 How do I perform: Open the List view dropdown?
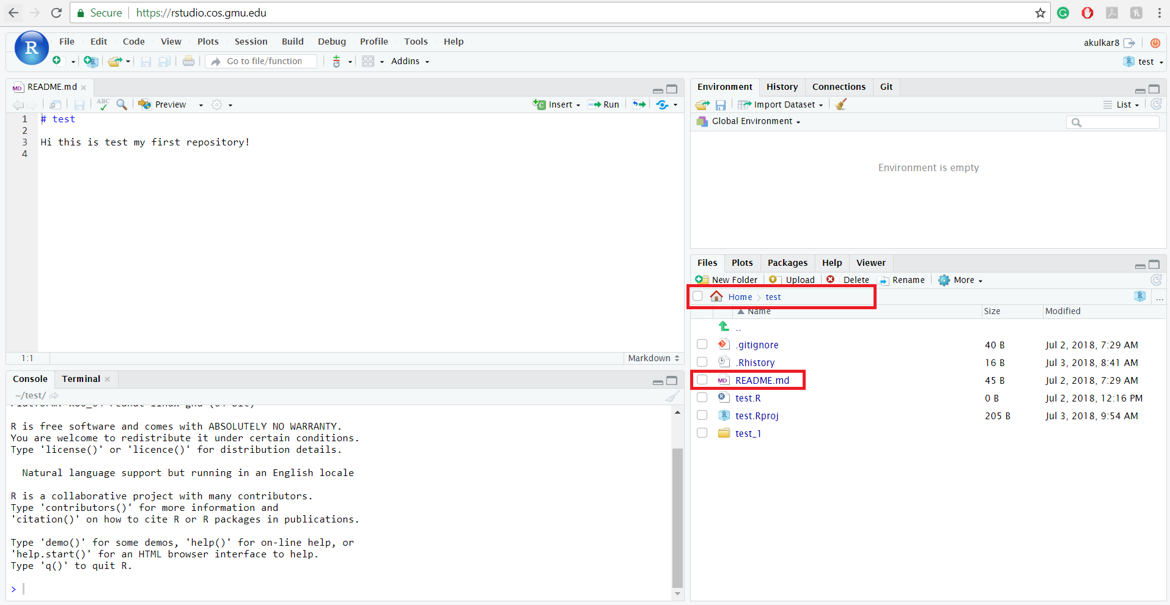[x=1122, y=105]
